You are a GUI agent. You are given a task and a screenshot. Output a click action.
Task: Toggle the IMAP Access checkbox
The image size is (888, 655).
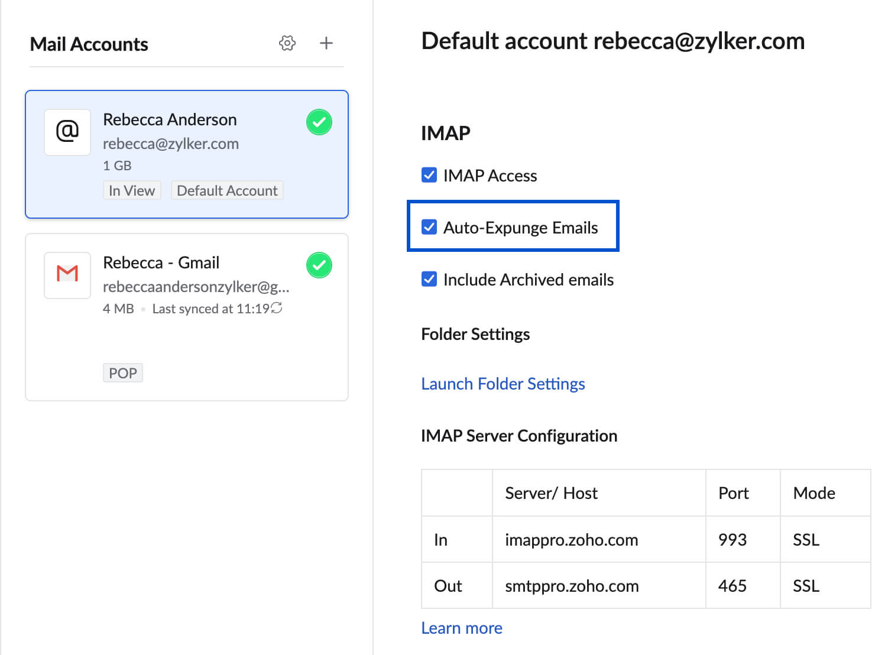(x=429, y=175)
